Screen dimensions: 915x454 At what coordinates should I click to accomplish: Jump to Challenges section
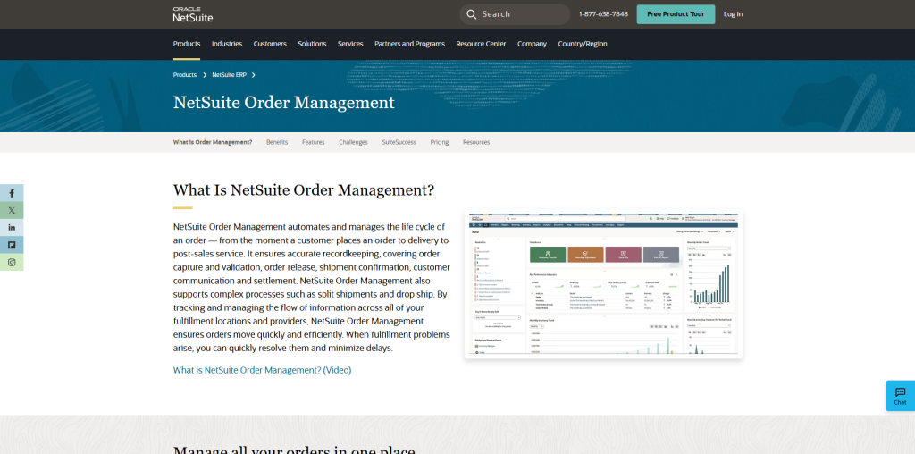coord(354,142)
